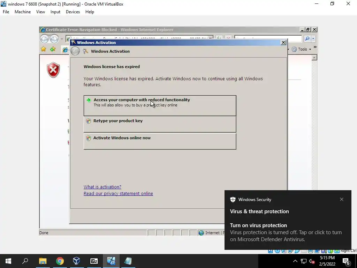Click the Windows Activation back arrow button
The height and width of the screenshot is (268, 357).
point(75,51)
